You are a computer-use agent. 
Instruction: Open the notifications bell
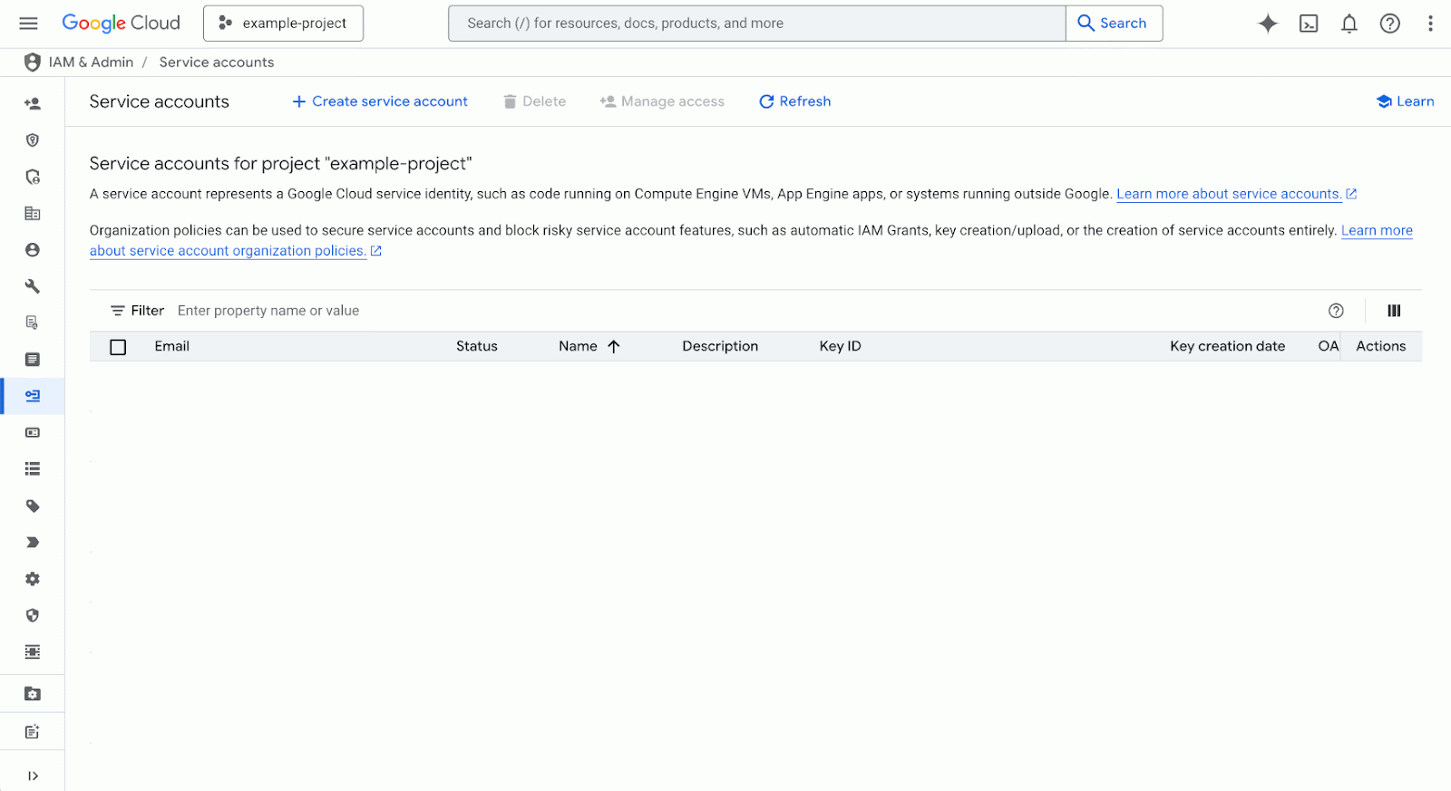point(1349,24)
